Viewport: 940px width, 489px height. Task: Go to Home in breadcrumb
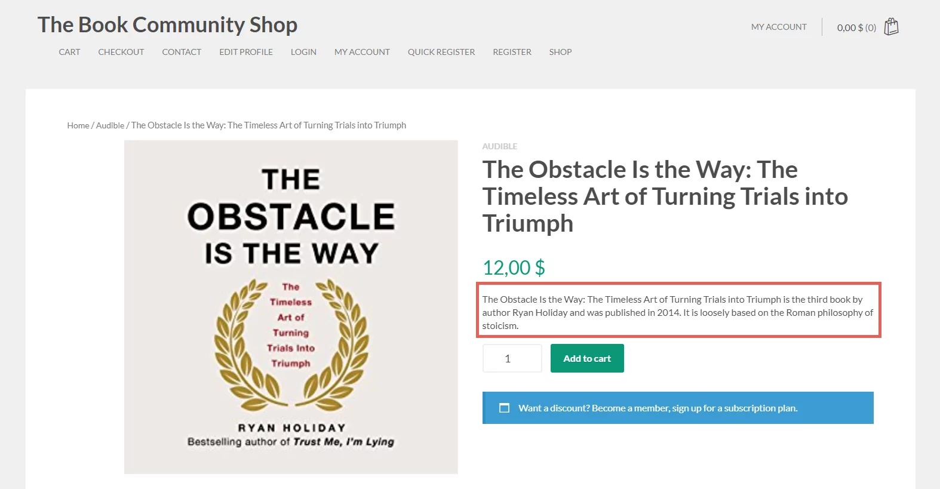[x=78, y=125]
